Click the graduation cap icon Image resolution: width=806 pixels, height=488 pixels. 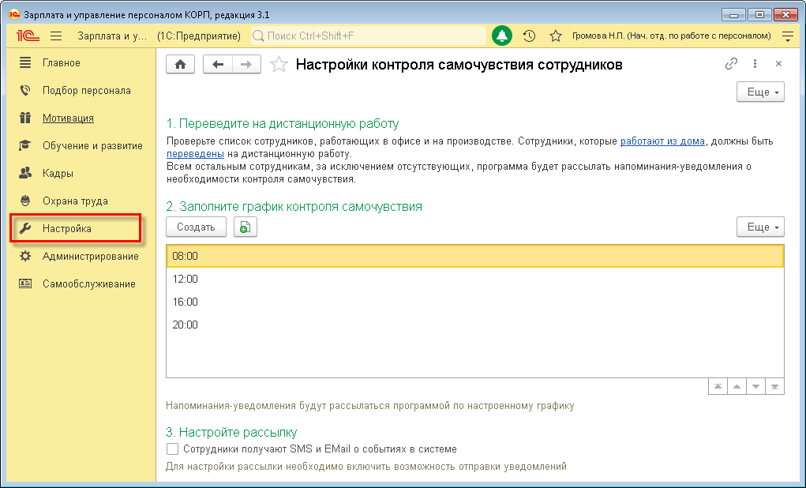[25, 145]
